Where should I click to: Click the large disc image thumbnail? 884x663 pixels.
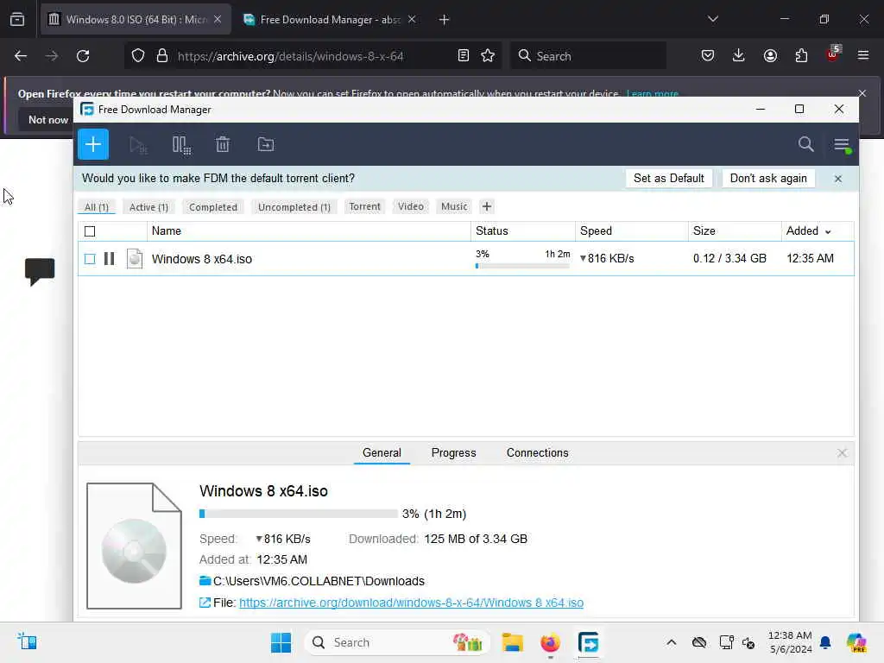[x=134, y=546]
